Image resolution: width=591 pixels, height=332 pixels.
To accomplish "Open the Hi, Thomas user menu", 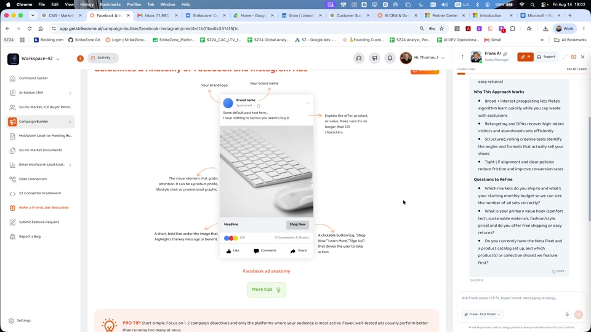I will click(422, 58).
